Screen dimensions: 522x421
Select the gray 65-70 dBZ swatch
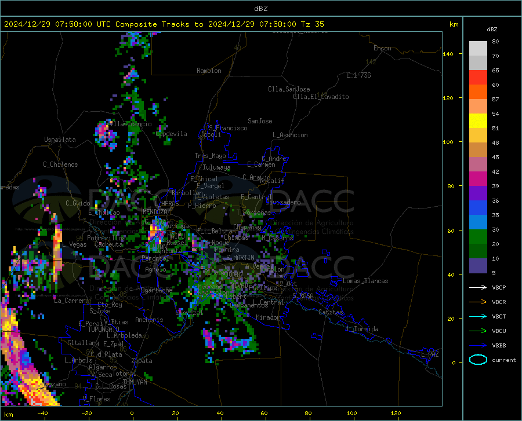pos(478,63)
